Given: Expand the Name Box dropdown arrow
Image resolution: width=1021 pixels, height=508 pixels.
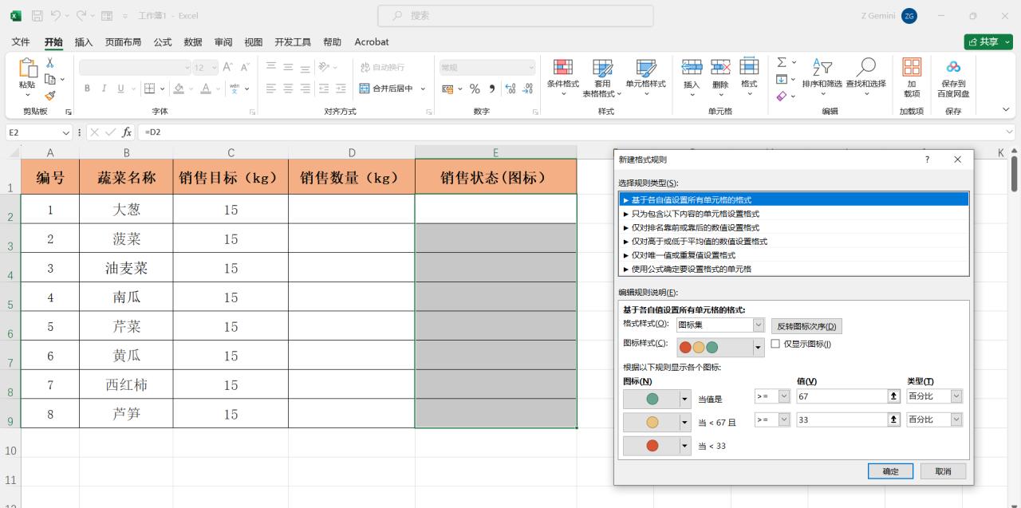Looking at the screenshot, I should tap(65, 132).
